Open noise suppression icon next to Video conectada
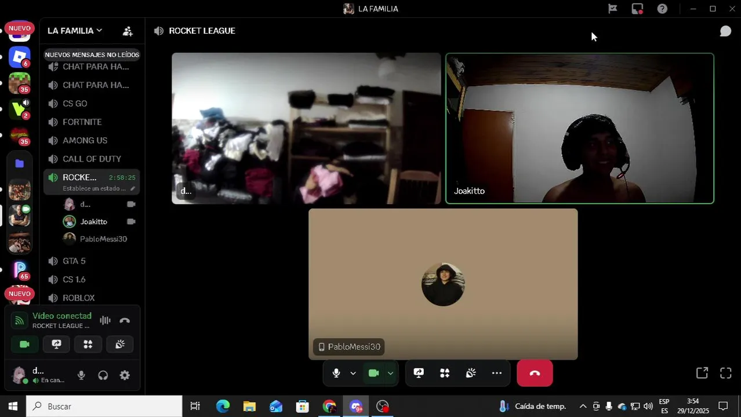Image resolution: width=741 pixels, height=417 pixels. (105, 320)
